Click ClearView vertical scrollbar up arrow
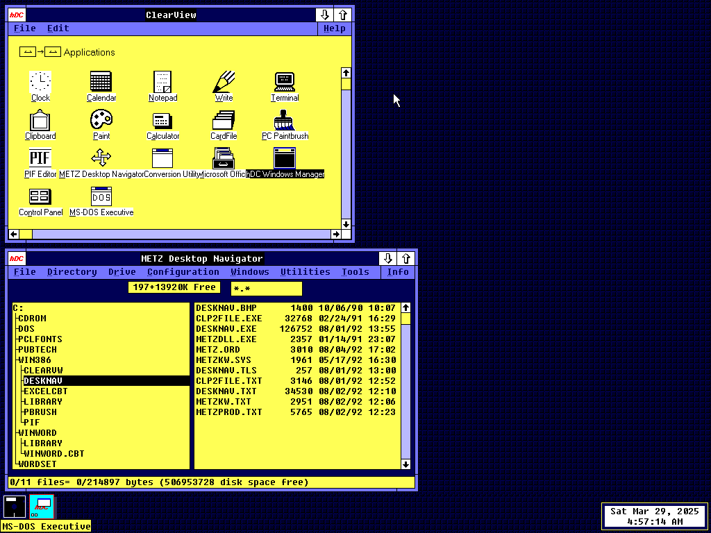Viewport: 711px width, 533px height. [346, 73]
